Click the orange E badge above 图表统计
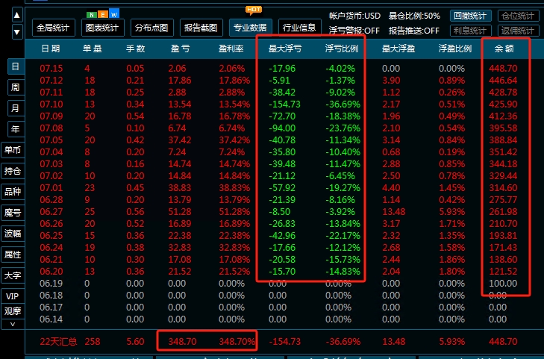This screenshot has height=359, width=544. click(103, 15)
